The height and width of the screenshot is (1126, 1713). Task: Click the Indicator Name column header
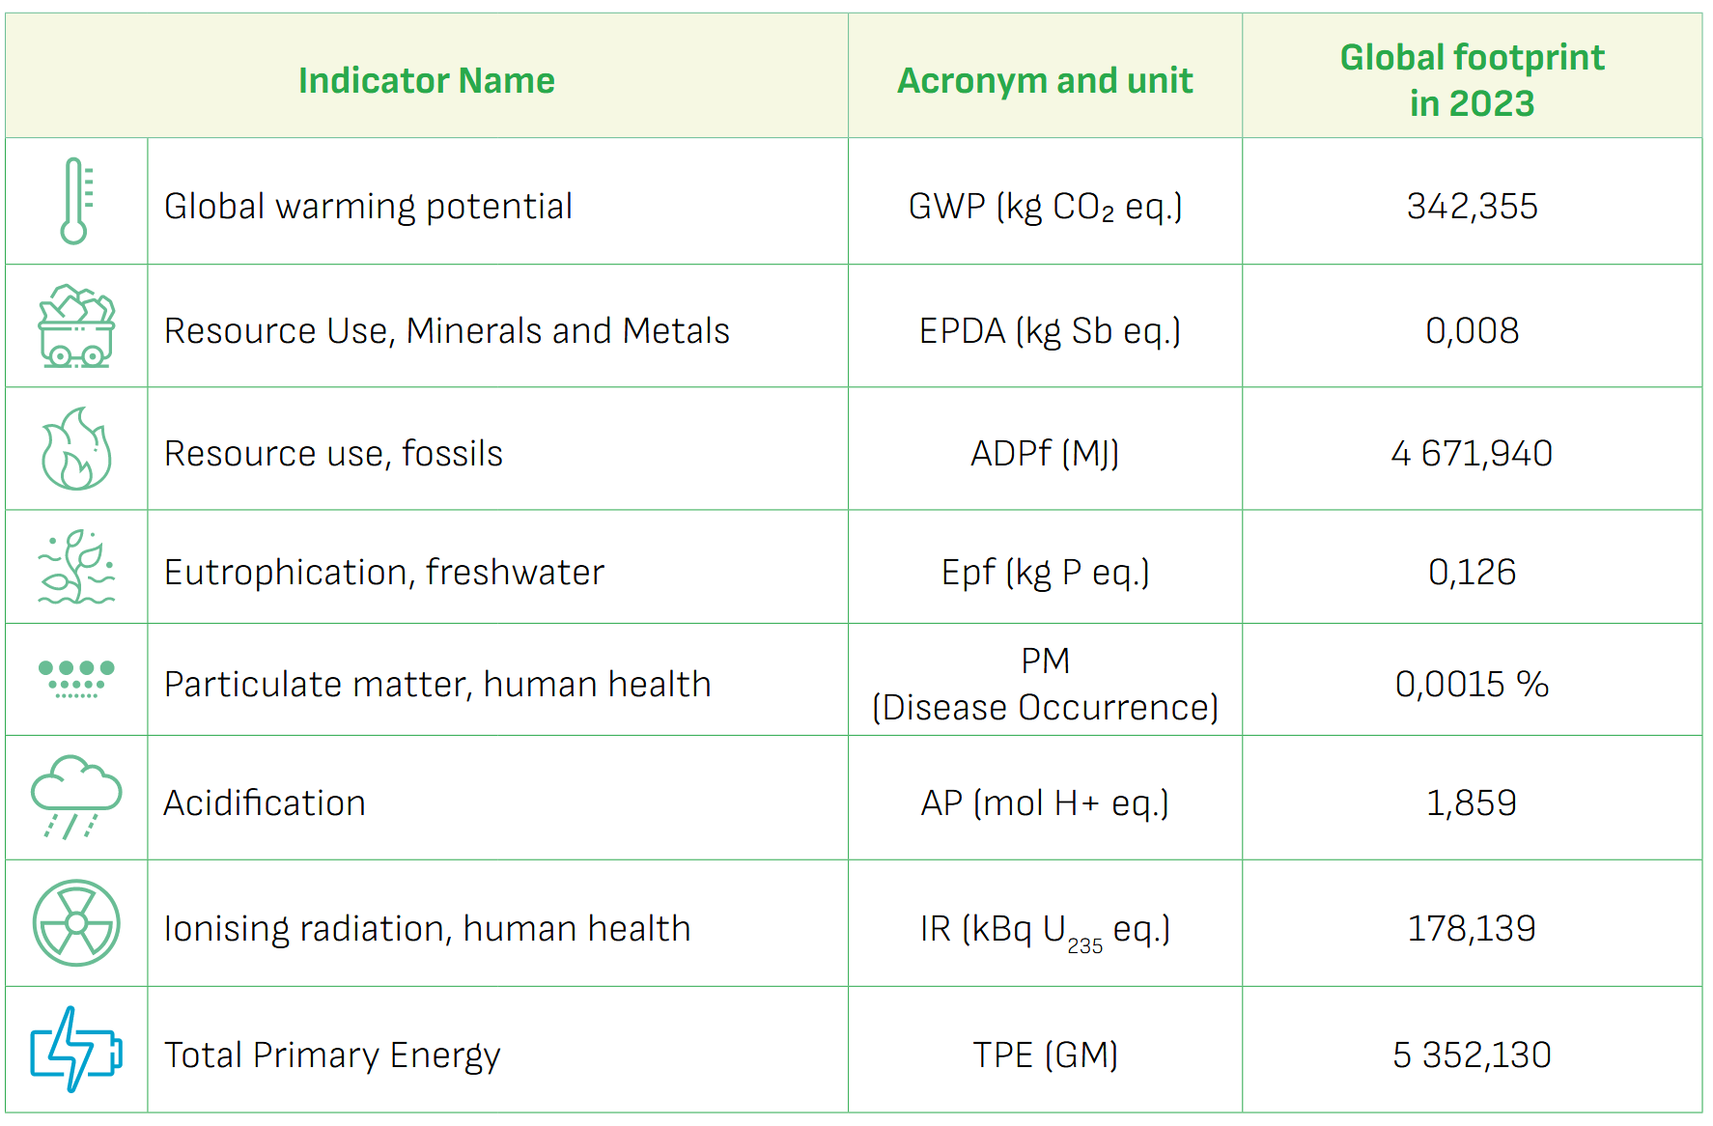(427, 80)
